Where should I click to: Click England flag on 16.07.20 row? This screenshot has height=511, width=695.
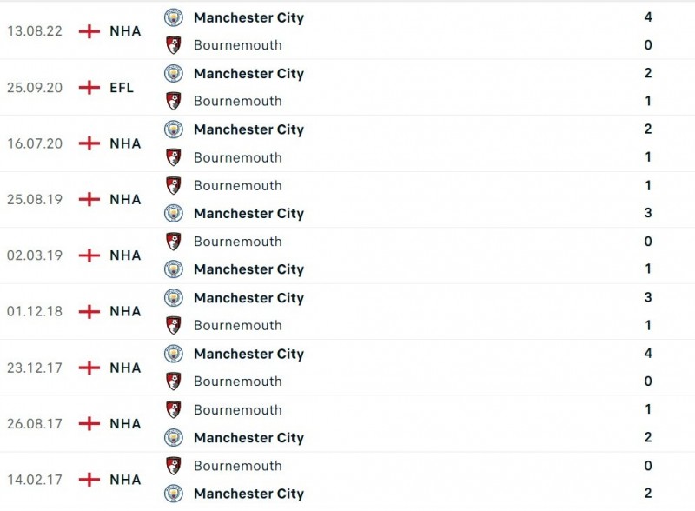click(89, 143)
